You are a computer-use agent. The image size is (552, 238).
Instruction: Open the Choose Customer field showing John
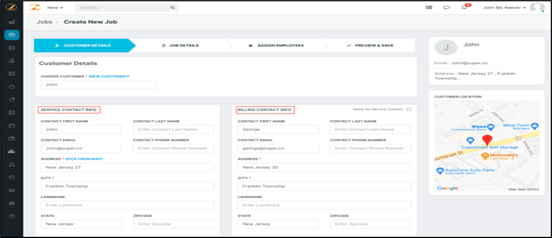pyautogui.click(x=98, y=85)
